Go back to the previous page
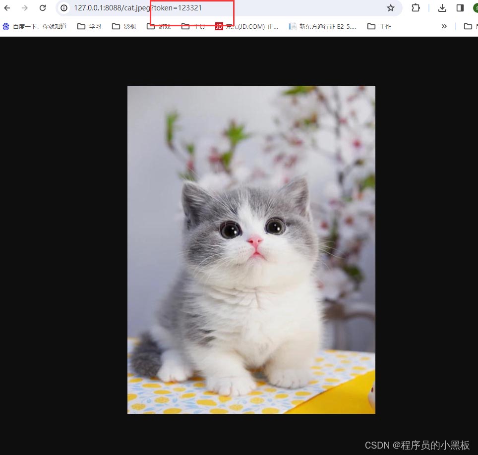478x455 pixels. click(x=7, y=8)
